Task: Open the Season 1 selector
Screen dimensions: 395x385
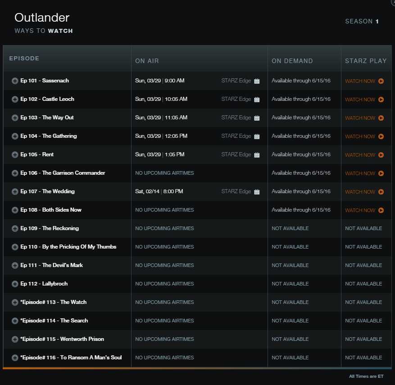Action: click(x=362, y=22)
